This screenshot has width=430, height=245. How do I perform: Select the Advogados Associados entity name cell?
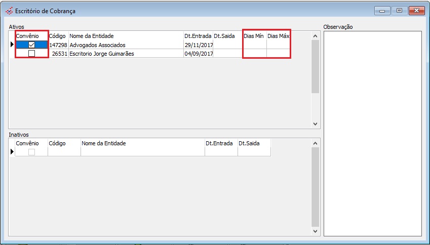click(126, 45)
